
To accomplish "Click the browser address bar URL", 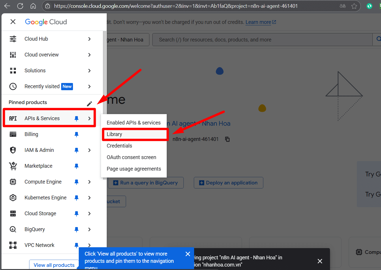I will tap(176, 6).
